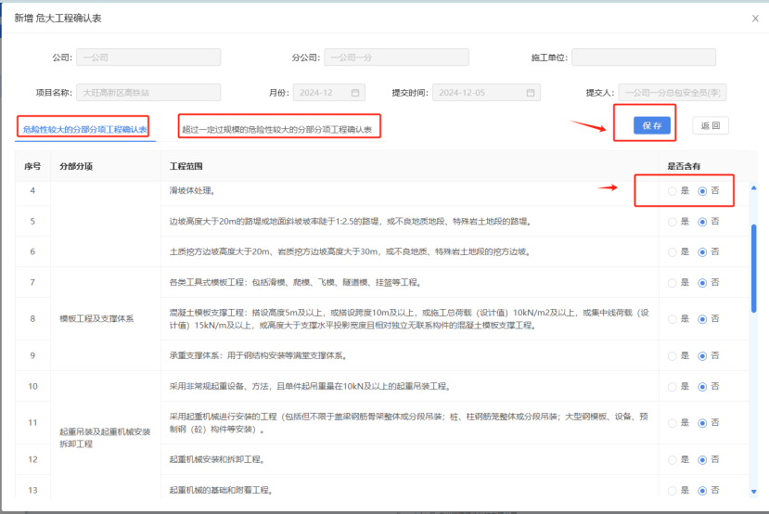The height and width of the screenshot is (514, 769).
Task: Click the 返回 button
Action: point(710,125)
